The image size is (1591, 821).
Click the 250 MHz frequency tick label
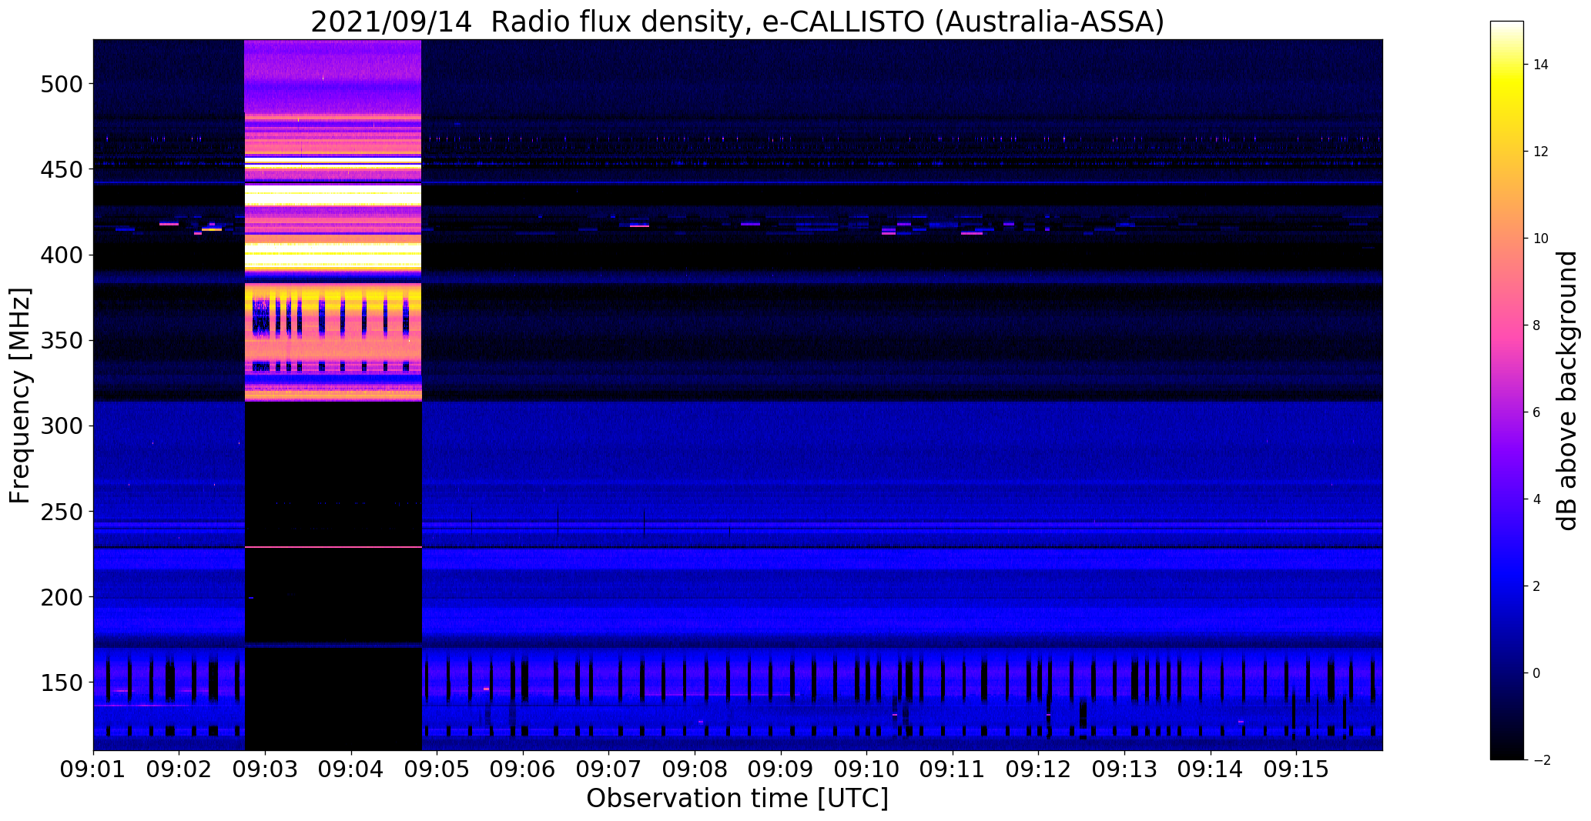click(x=60, y=512)
